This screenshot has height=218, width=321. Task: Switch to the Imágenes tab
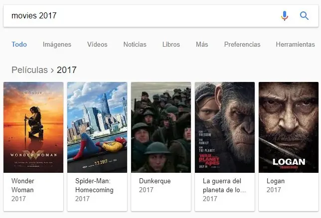click(x=57, y=44)
